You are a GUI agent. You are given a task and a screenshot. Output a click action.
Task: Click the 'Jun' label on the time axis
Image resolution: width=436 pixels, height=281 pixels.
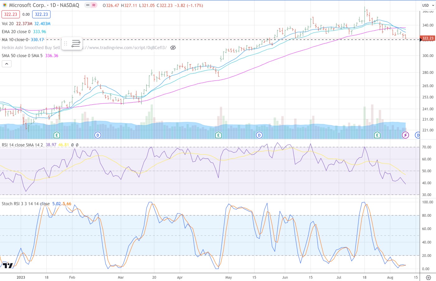285,277
